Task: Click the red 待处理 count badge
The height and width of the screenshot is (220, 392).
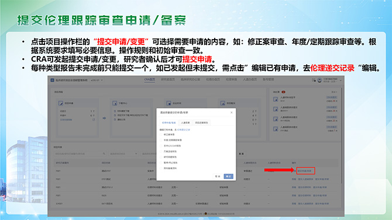Action: pos(283,92)
